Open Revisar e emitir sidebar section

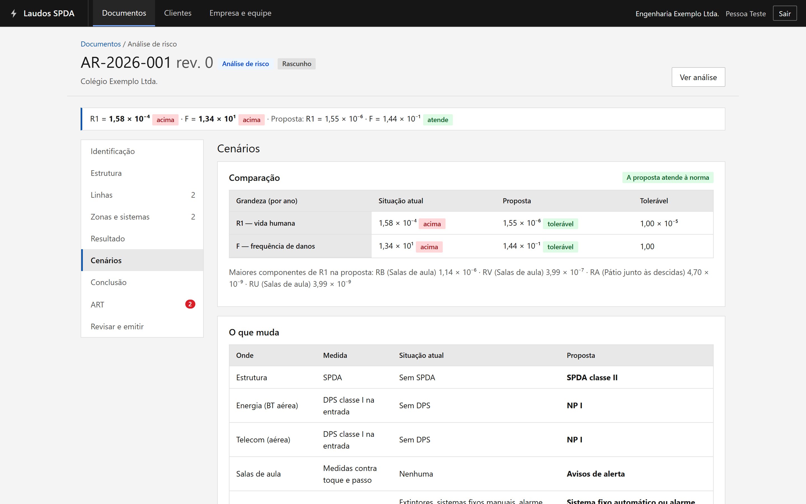click(x=142, y=326)
